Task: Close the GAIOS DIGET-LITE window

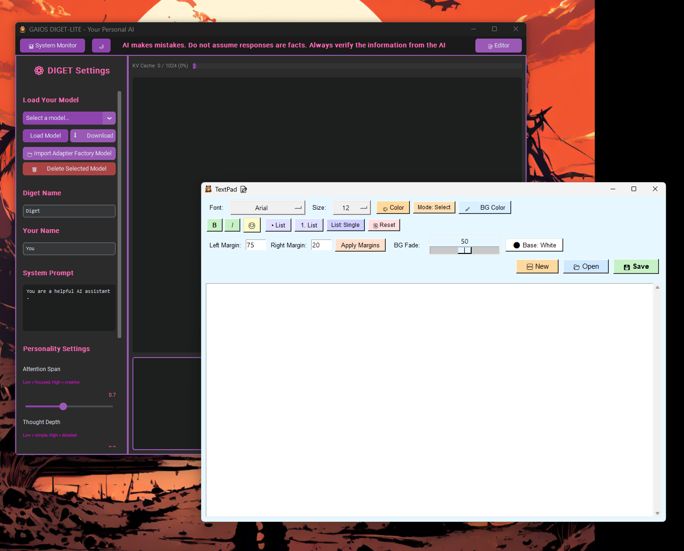Action: (516, 29)
